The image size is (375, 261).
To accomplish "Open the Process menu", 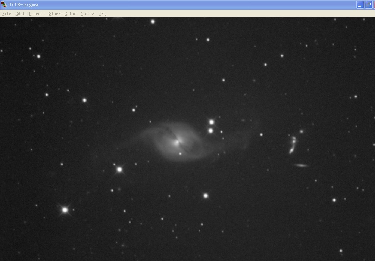I will pyautogui.click(x=37, y=14).
